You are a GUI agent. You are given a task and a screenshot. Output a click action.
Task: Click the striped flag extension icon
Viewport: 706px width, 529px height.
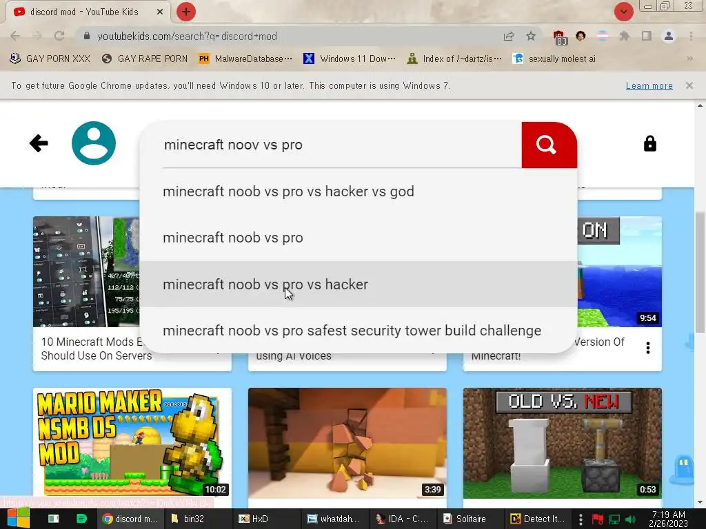[603, 36]
